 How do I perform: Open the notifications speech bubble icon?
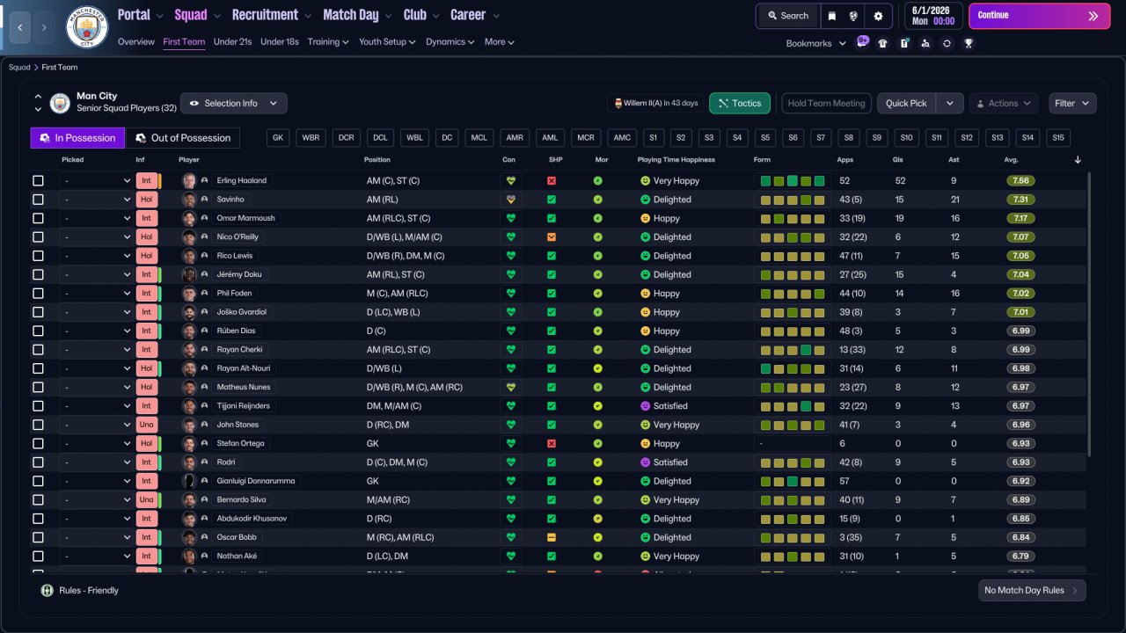pos(862,42)
